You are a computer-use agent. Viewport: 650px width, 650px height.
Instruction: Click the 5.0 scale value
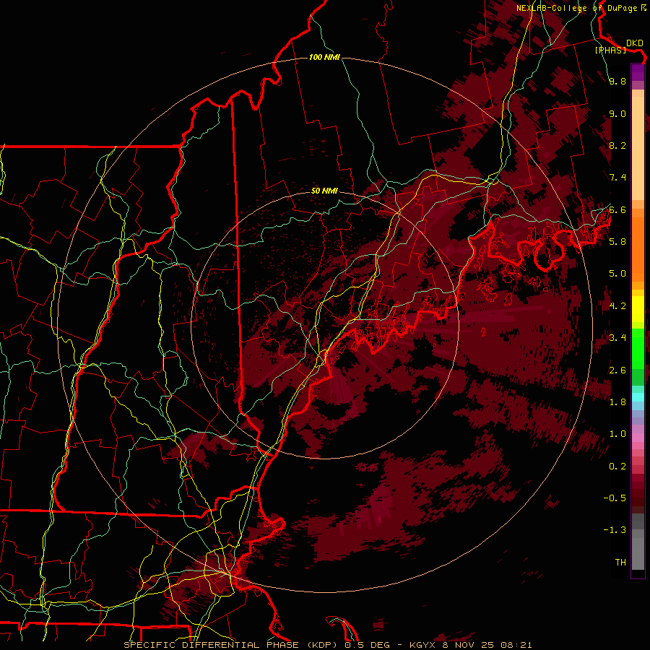pyautogui.click(x=617, y=274)
